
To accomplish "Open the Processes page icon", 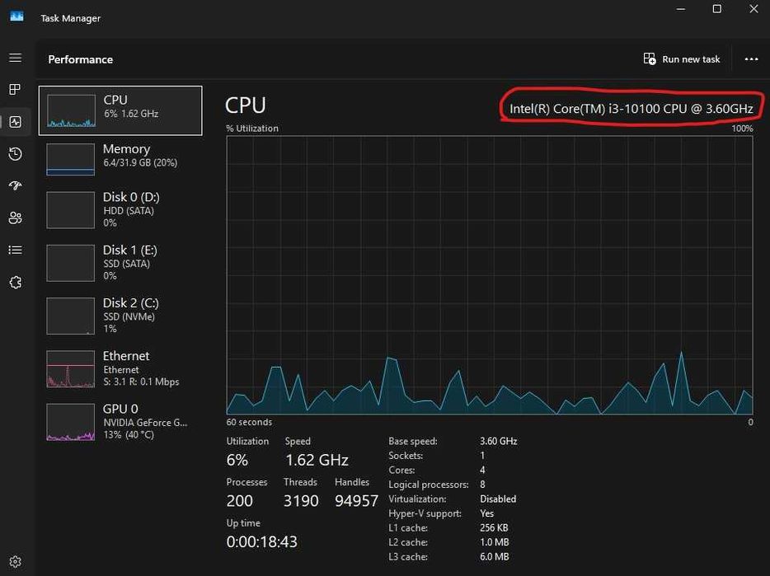I will (x=15, y=89).
